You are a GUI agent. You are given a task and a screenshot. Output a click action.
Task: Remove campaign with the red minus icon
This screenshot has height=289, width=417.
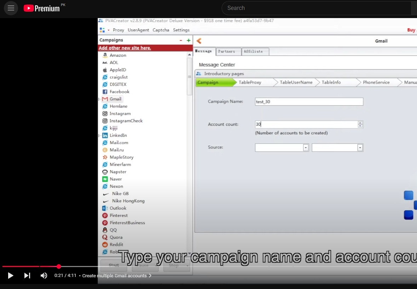(x=181, y=40)
